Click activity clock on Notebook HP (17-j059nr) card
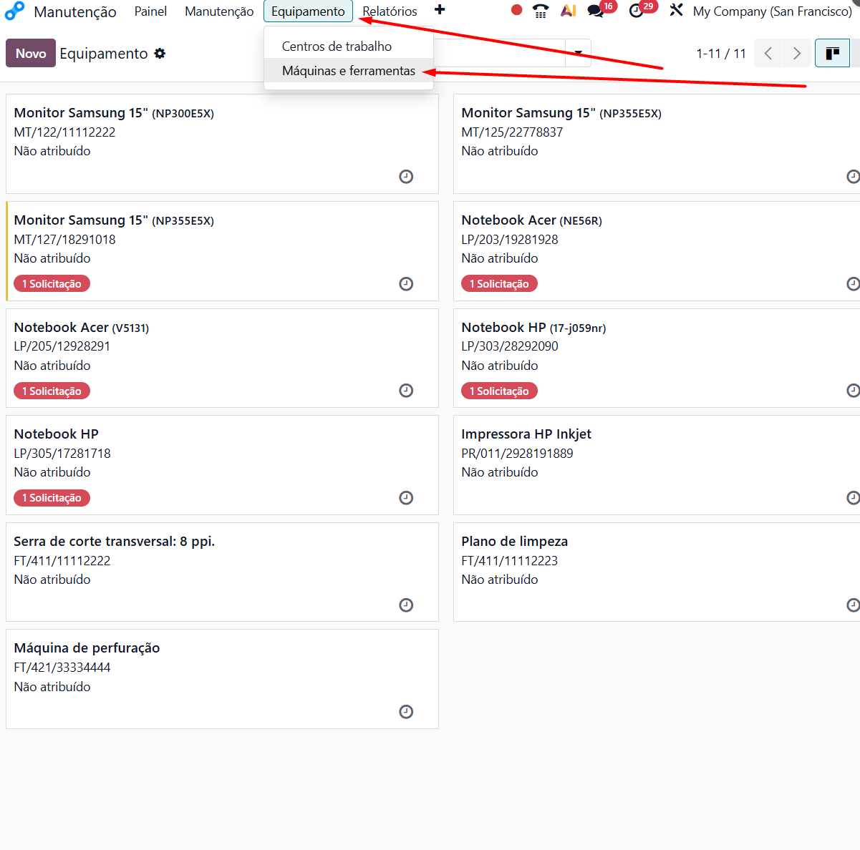This screenshot has height=850, width=860. pyautogui.click(x=853, y=391)
